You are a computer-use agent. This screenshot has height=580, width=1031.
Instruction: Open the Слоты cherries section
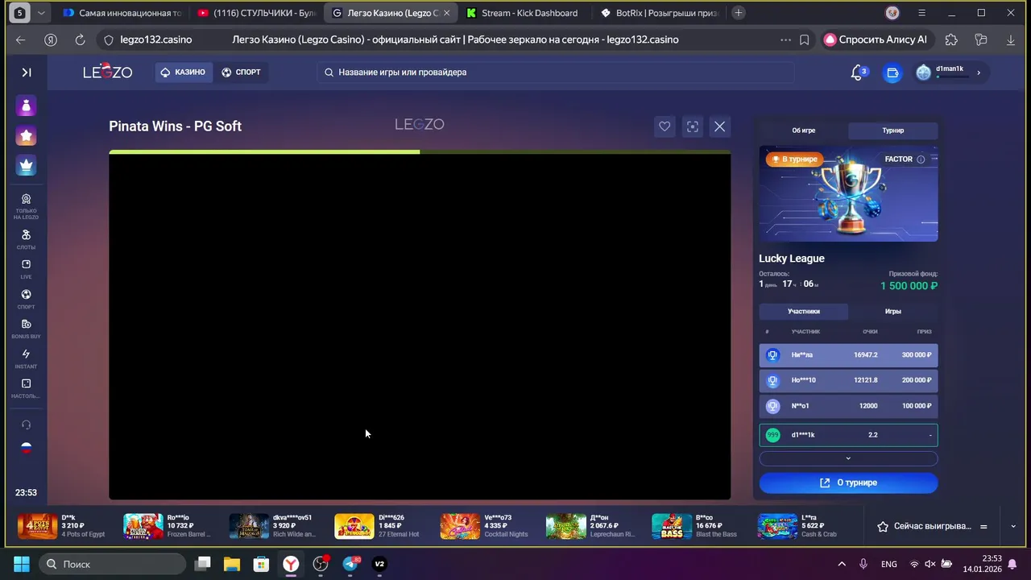click(x=27, y=239)
